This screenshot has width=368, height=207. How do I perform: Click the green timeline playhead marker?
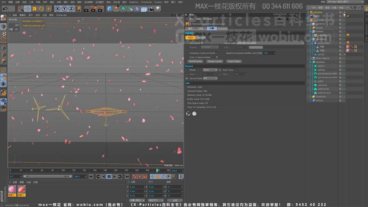[157, 170]
